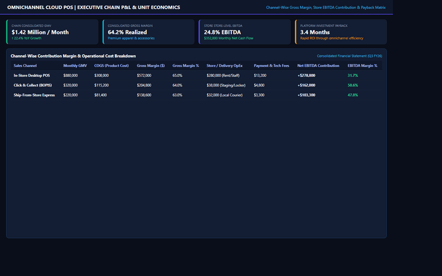Click the dashboard title 'Omnichannel Cloud POS'
Viewport: 442px width, 276px height.
coord(93,7)
